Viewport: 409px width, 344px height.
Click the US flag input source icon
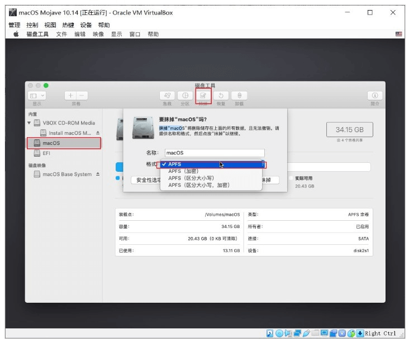[398, 34]
